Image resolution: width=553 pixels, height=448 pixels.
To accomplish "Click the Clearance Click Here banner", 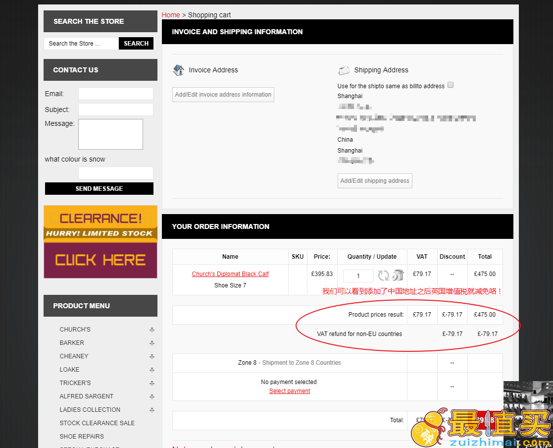I will coord(101,242).
